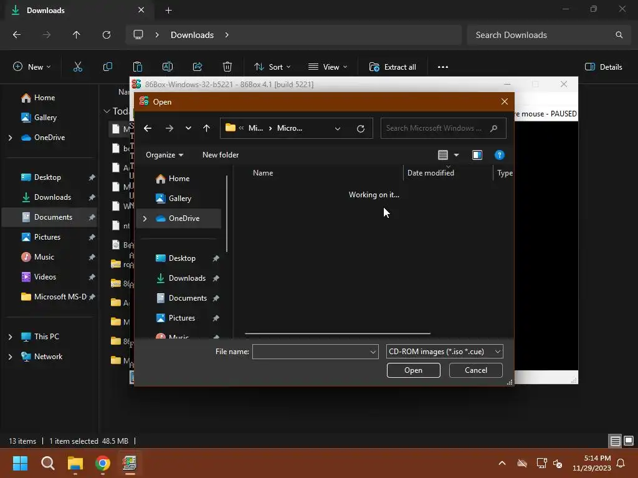Select Videos in File Explorer navigation pane
Image resolution: width=638 pixels, height=478 pixels.
point(39,277)
